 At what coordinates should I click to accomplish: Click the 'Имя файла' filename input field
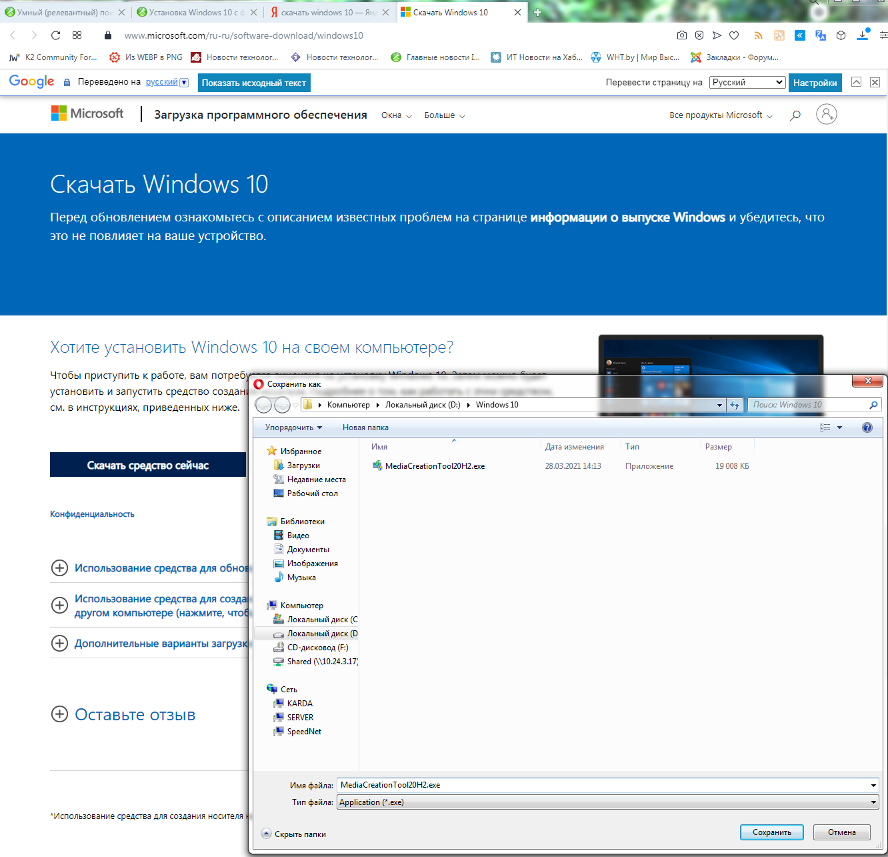tap(608, 785)
